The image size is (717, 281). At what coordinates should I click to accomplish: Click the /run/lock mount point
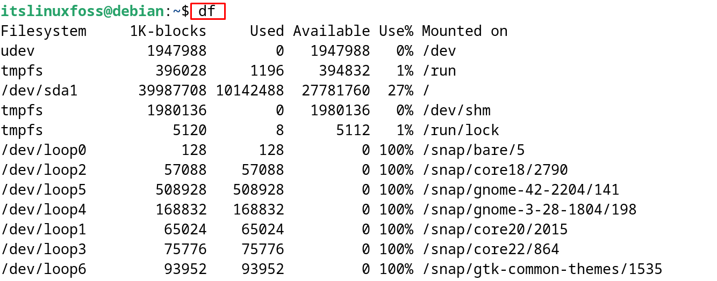(461, 130)
